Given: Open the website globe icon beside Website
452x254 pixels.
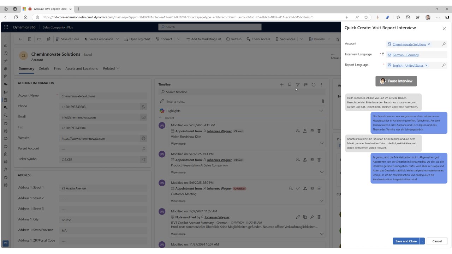Looking at the screenshot, I should pyautogui.click(x=143, y=138).
